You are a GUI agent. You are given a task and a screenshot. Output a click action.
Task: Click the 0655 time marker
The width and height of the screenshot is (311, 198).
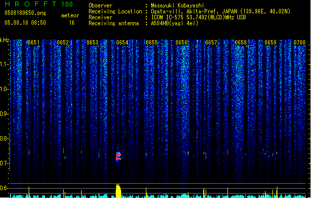152,43
